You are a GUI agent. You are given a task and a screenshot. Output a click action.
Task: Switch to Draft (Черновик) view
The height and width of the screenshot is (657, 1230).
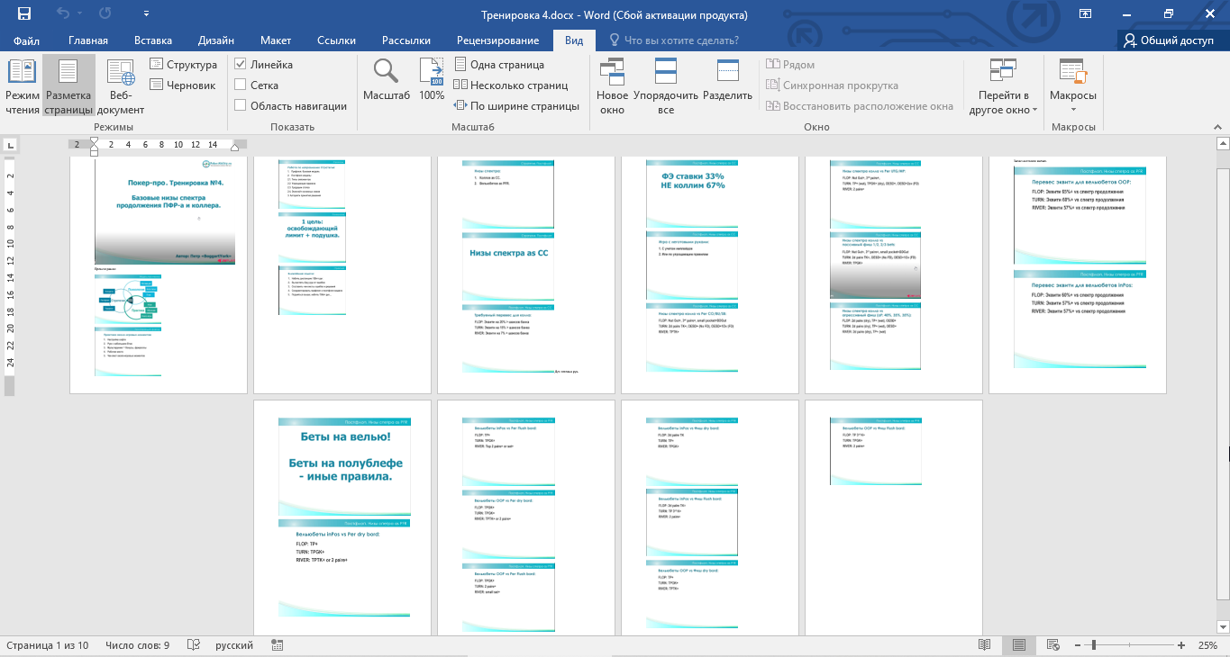(184, 85)
